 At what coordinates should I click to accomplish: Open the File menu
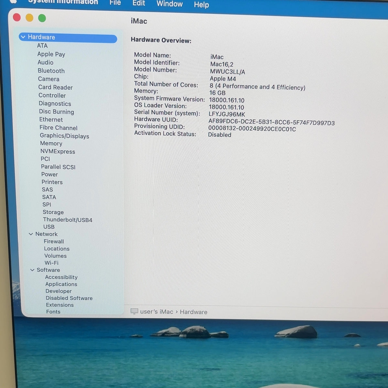click(x=115, y=3)
